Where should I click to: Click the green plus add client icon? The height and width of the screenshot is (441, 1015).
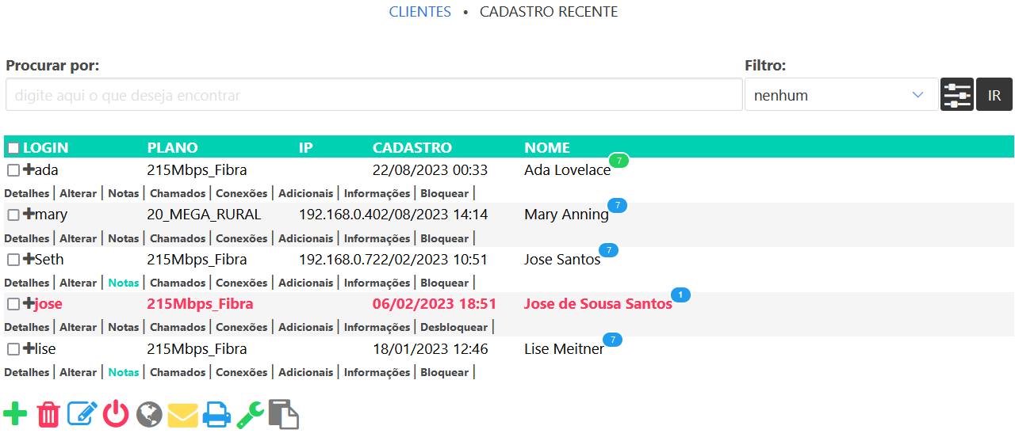[x=15, y=414]
